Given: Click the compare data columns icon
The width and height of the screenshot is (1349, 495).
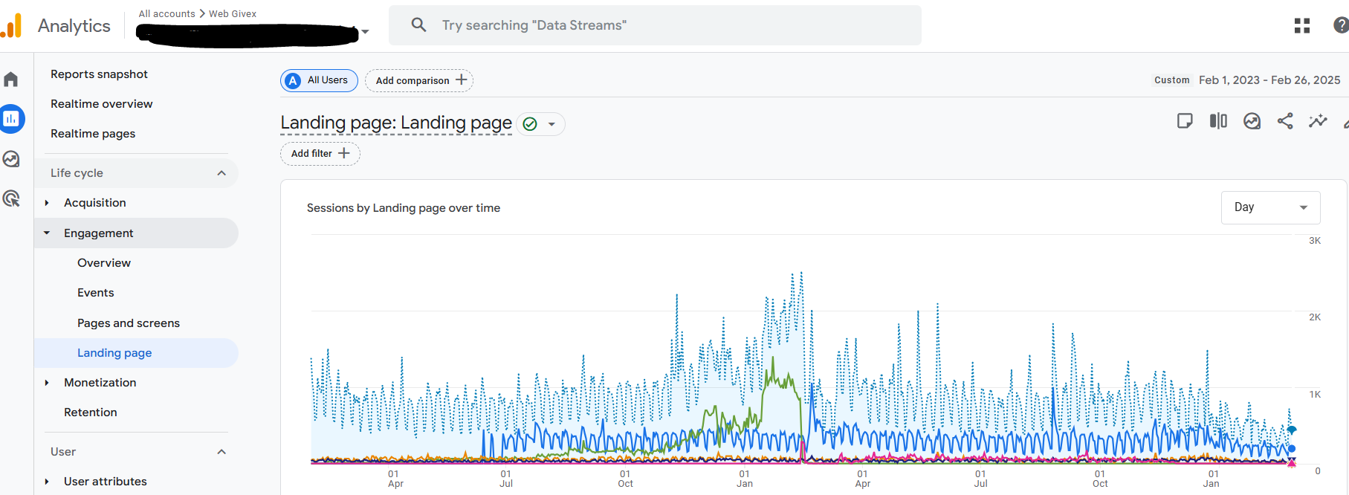Looking at the screenshot, I should tap(1218, 121).
